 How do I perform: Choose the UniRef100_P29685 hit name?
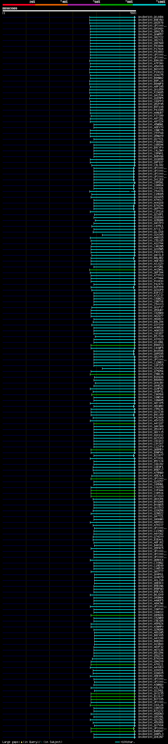[151, 92]
